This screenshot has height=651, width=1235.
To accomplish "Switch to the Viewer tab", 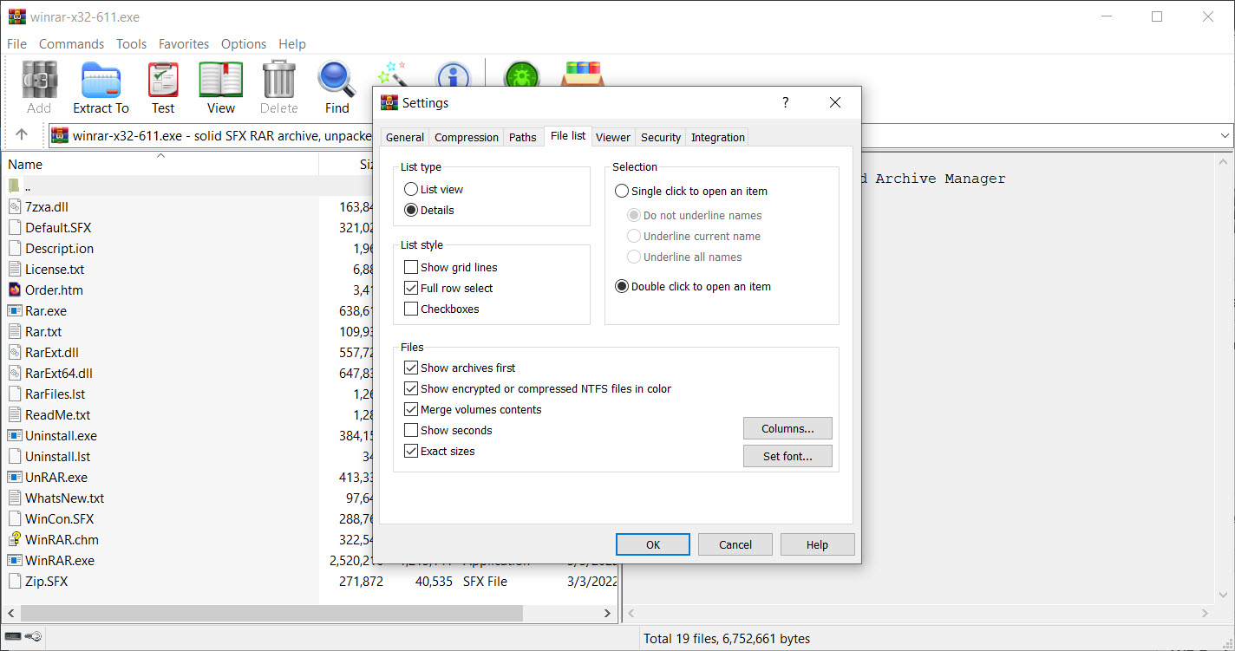I will (x=613, y=137).
